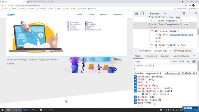Collapse the div class mega-menu node
Screen dimensions: 199x112
(150, 24)
